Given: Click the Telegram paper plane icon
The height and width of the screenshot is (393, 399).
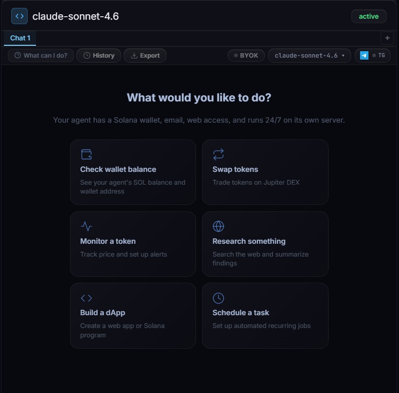Looking at the screenshot, I should coord(364,56).
